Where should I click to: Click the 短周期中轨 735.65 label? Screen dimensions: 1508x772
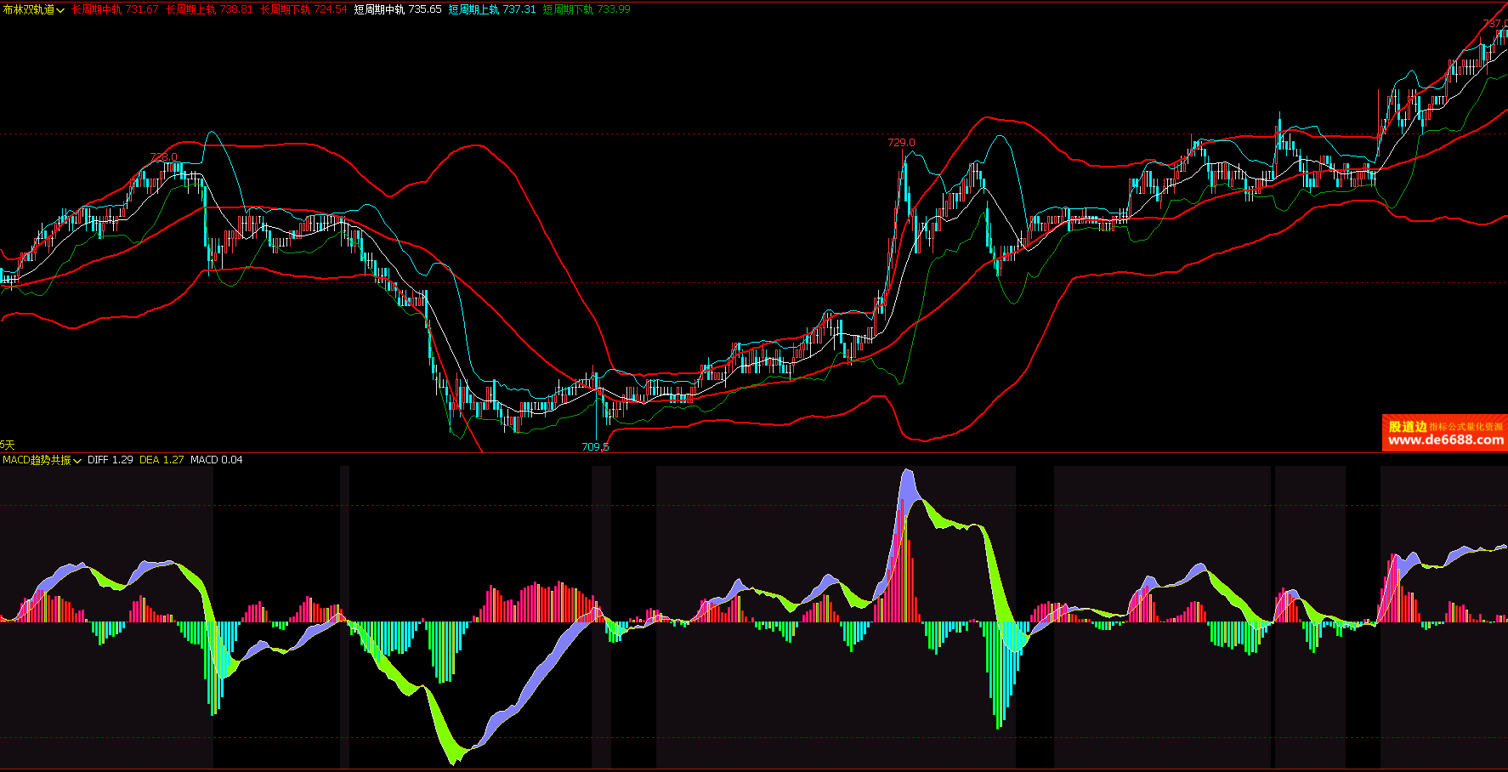[398, 9]
